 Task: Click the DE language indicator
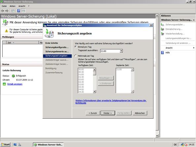(175, 144)
